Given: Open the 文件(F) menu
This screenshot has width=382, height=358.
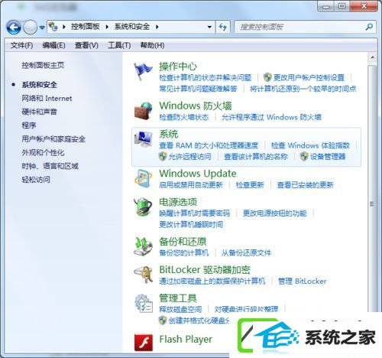Looking at the screenshot, I should 21,45.
